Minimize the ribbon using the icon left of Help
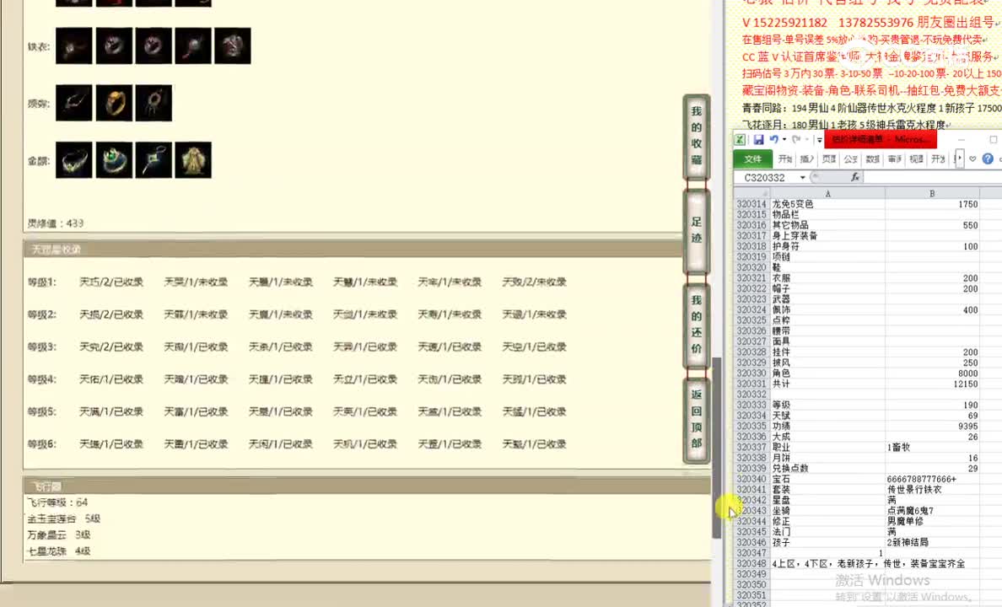The height and width of the screenshot is (607, 1002). pyautogui.click(x=972, y=158)
